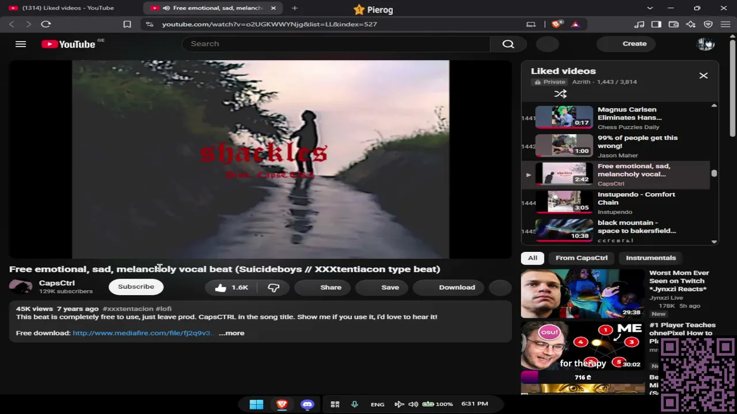Open Worst Mom Ever Seen on Twitch thumbnail
Viewport: 737px width, 414px height.
[x=583, y=293]
